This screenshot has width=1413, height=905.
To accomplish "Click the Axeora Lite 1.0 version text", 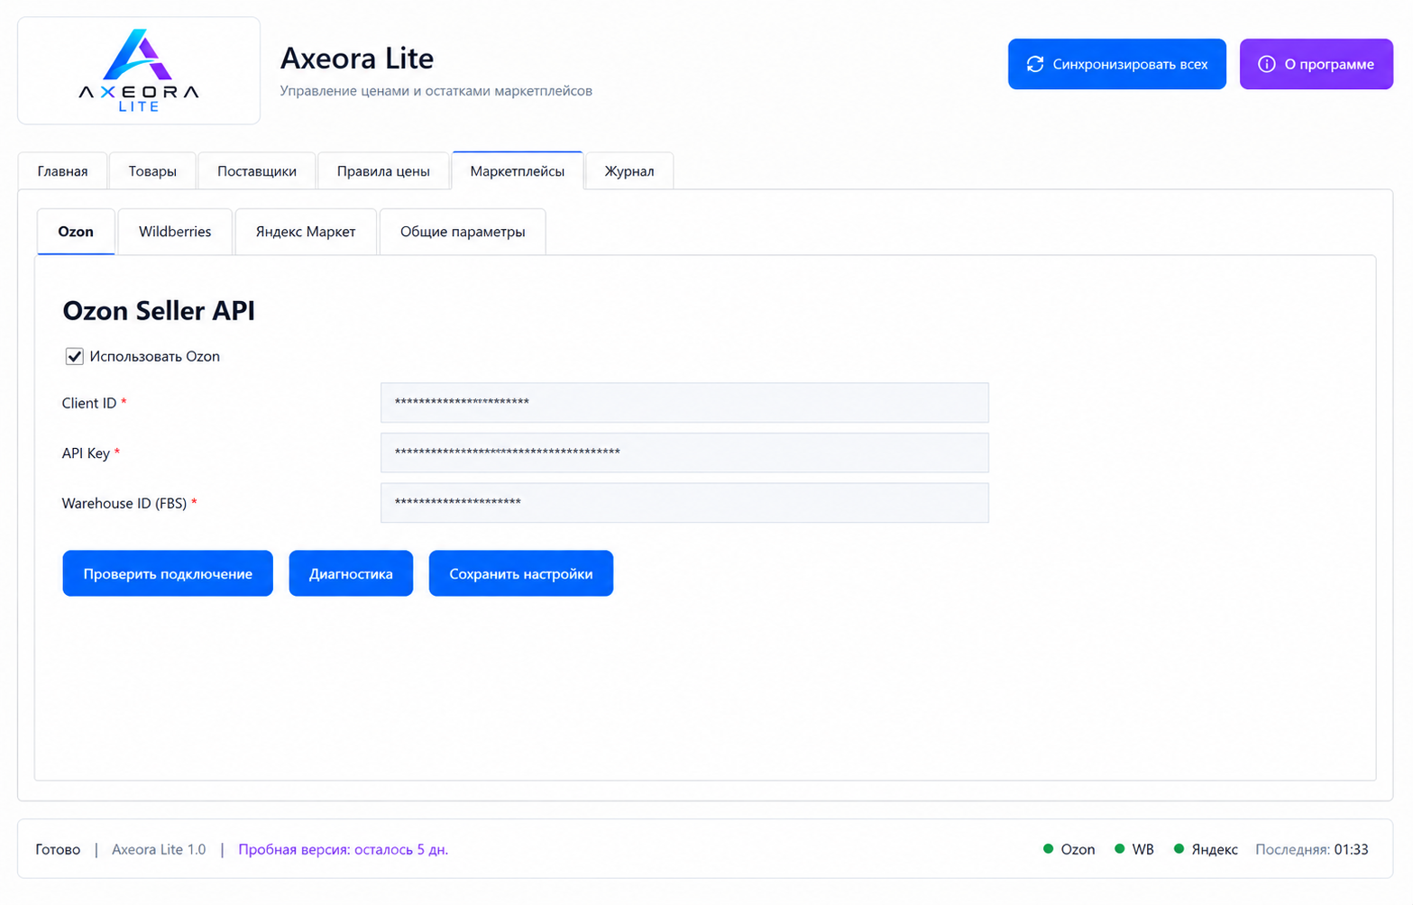I will point(159,849).
